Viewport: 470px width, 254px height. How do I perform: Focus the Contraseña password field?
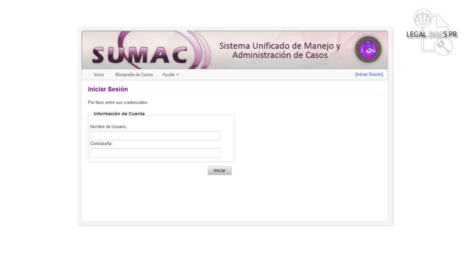155,153
